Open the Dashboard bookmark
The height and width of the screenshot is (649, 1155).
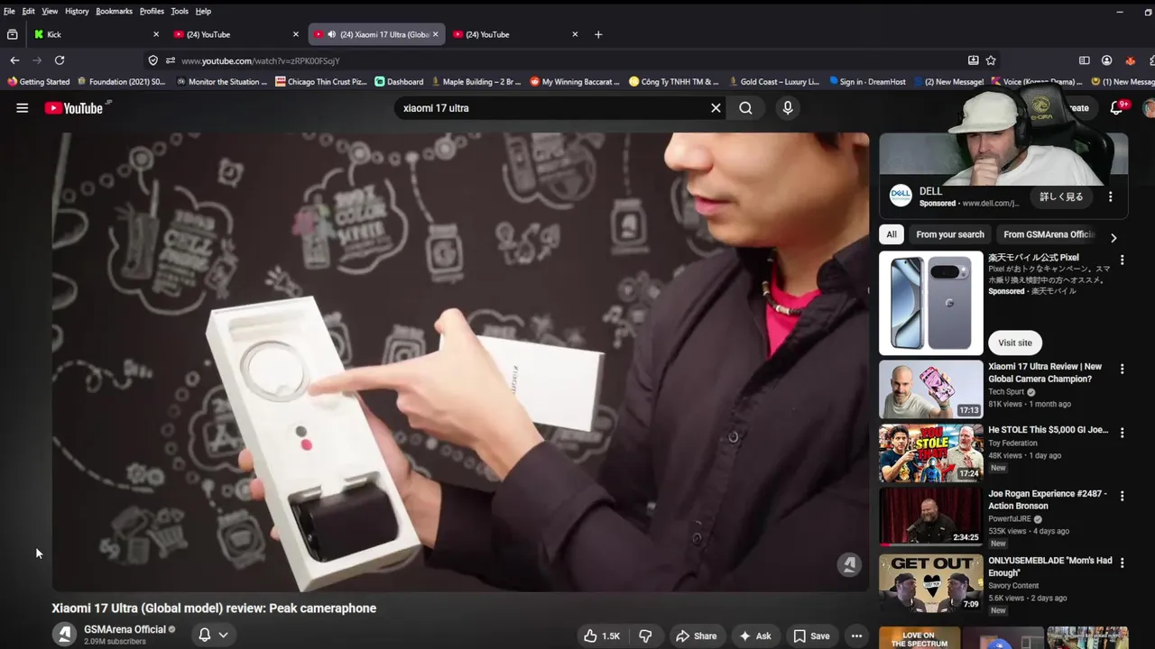[x=399, y=82]
